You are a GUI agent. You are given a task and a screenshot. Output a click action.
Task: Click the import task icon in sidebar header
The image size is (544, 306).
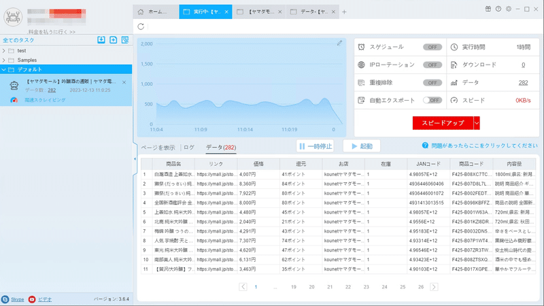click(101, 40)
